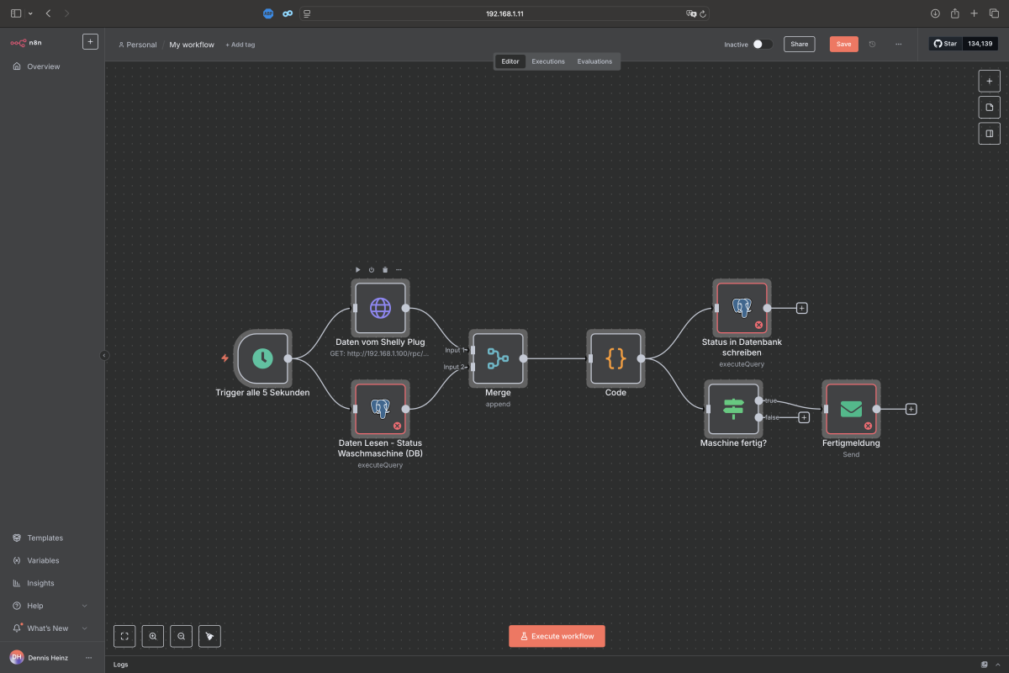This screenshot has height=673, width=1009.
Task: Delete Shelly Plug node via trash icon
Action: (x=385, y=270)
